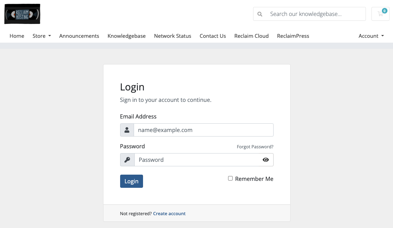Enable the Remember Me checkbox
Viewport: 393px width, 228px height.
tap(230, 178)
